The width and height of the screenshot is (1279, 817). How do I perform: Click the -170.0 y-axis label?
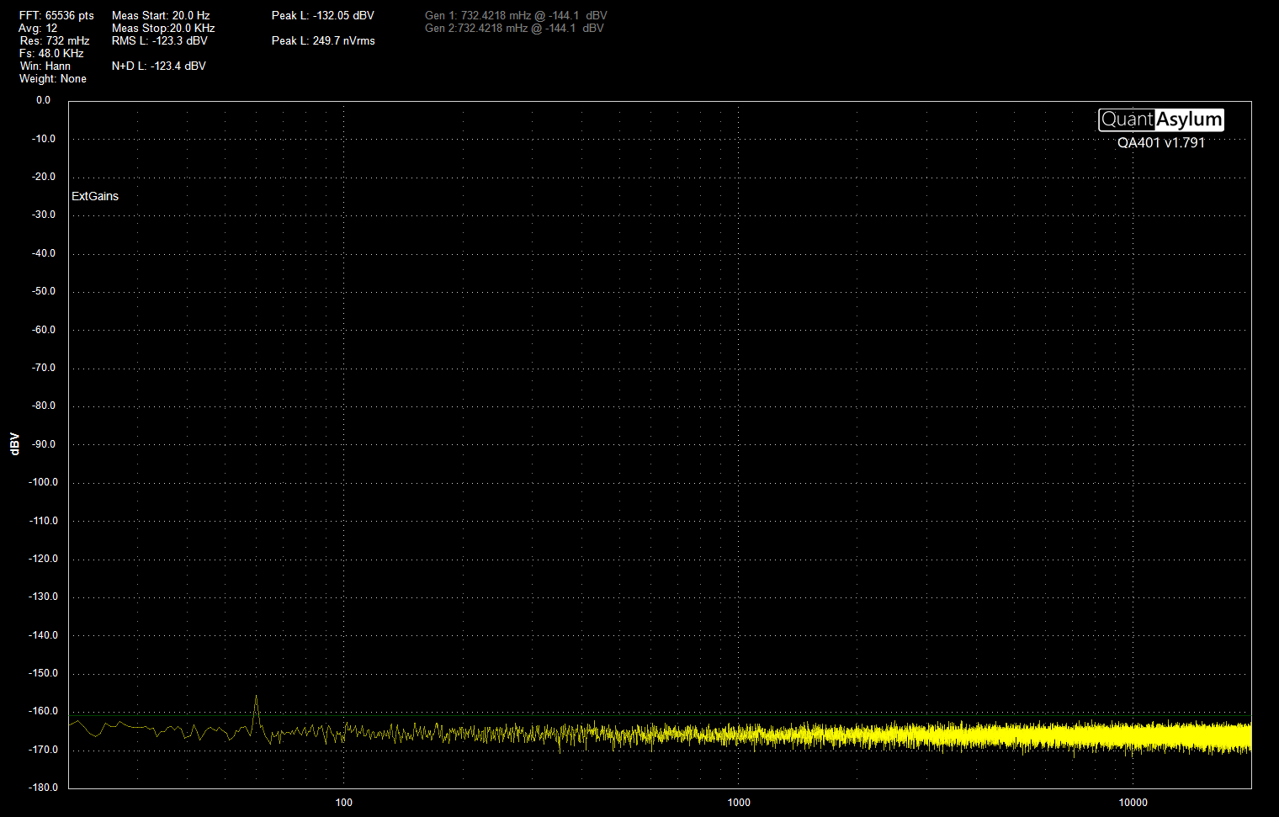[43, 750]
